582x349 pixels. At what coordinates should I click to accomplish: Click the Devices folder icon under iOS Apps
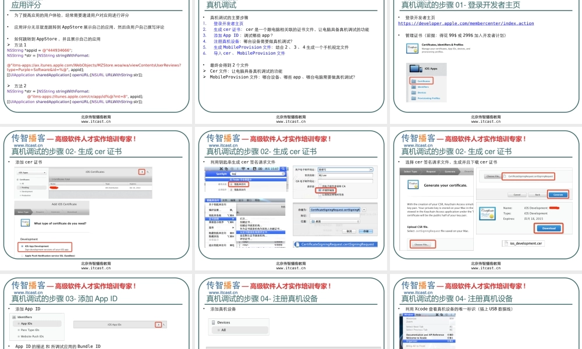pos(413,92)
